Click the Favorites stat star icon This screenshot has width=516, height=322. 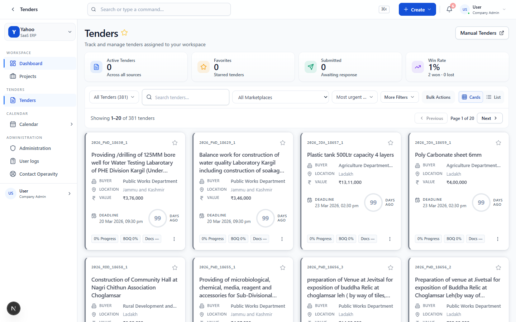point(204,67)
